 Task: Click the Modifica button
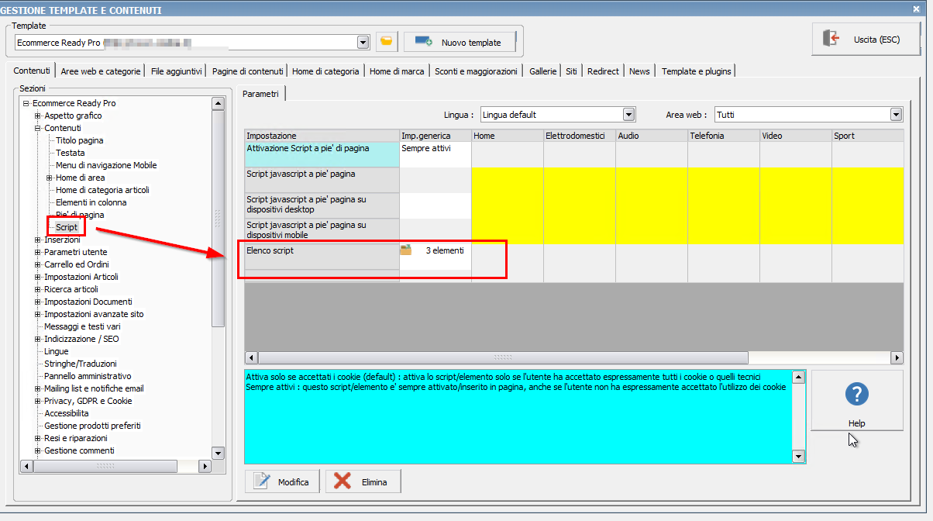(x=281, y=481)
